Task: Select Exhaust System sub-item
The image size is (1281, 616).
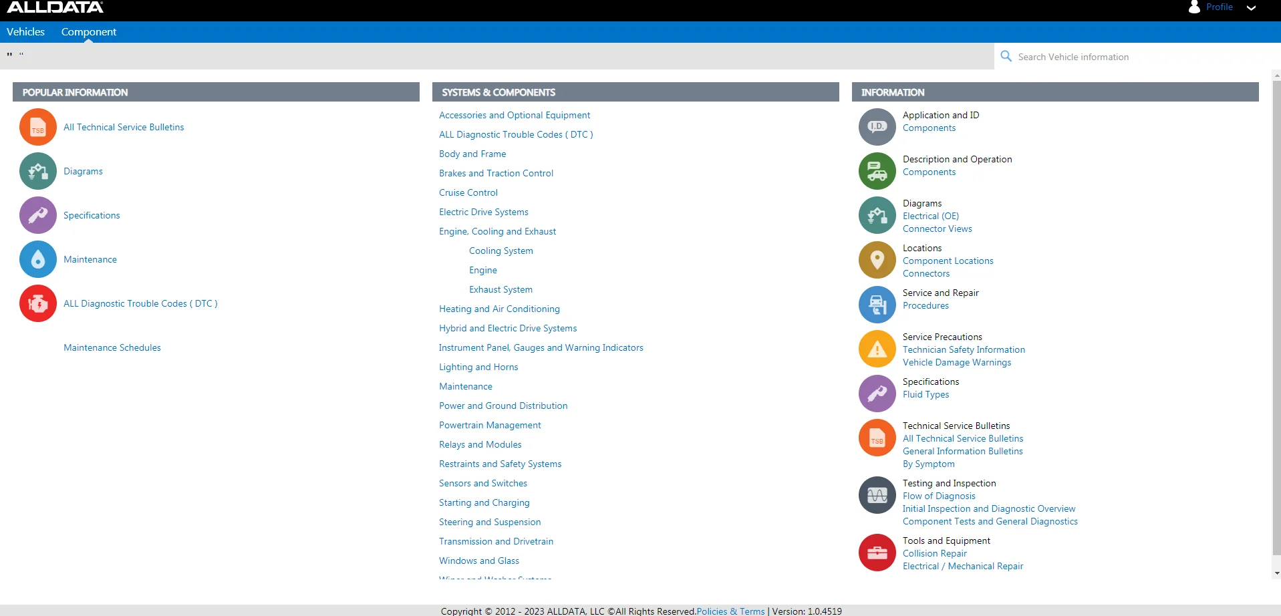Action: [x=501, y=289]
